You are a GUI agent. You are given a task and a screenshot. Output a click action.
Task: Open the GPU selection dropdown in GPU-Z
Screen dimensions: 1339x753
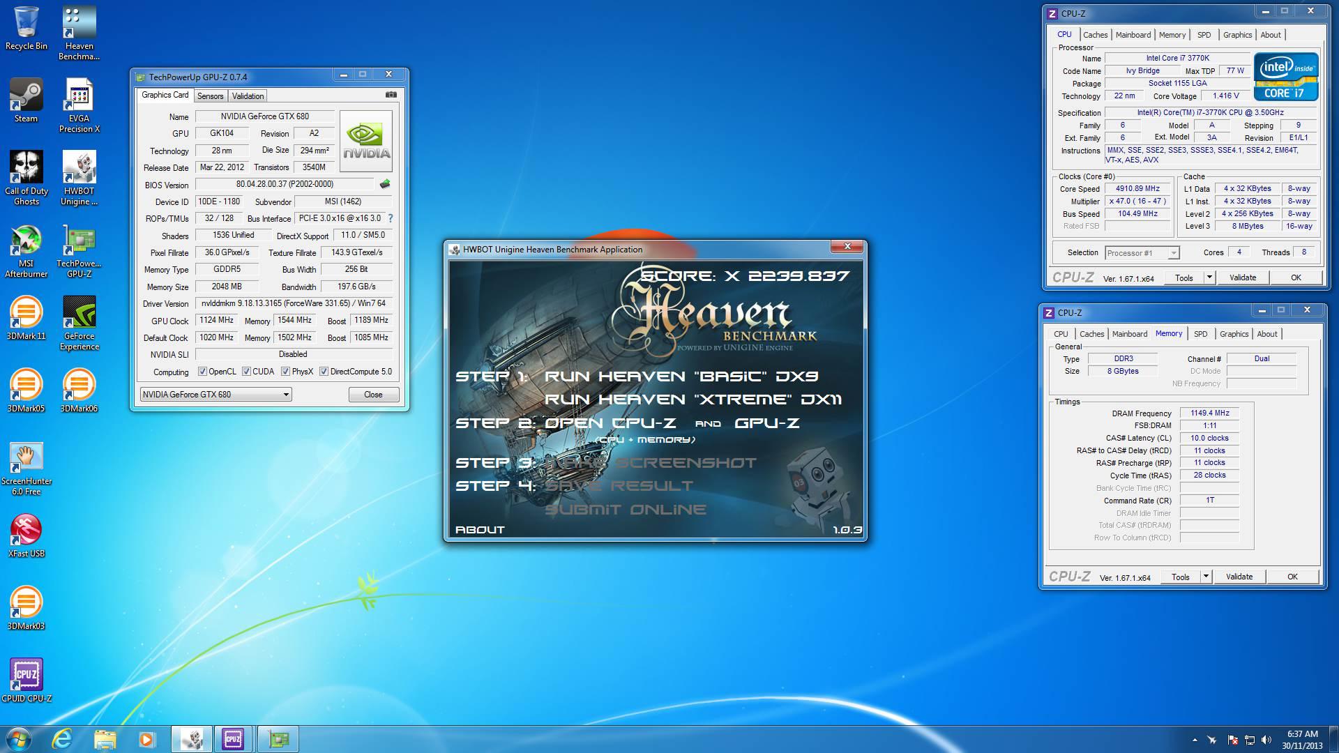(215, 394)
